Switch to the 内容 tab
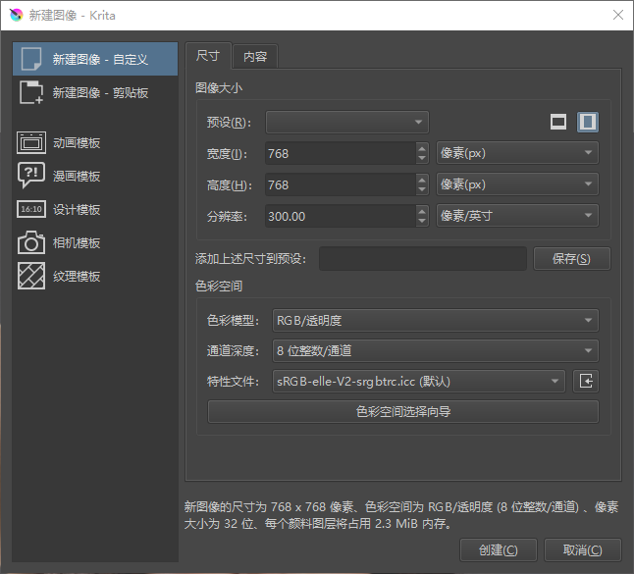The height and width of the screenshot is (574, 634). tap(255, 56)
